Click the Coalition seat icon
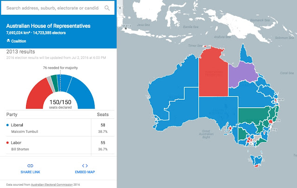The image size is (297, 188). [x=8, y=41]
